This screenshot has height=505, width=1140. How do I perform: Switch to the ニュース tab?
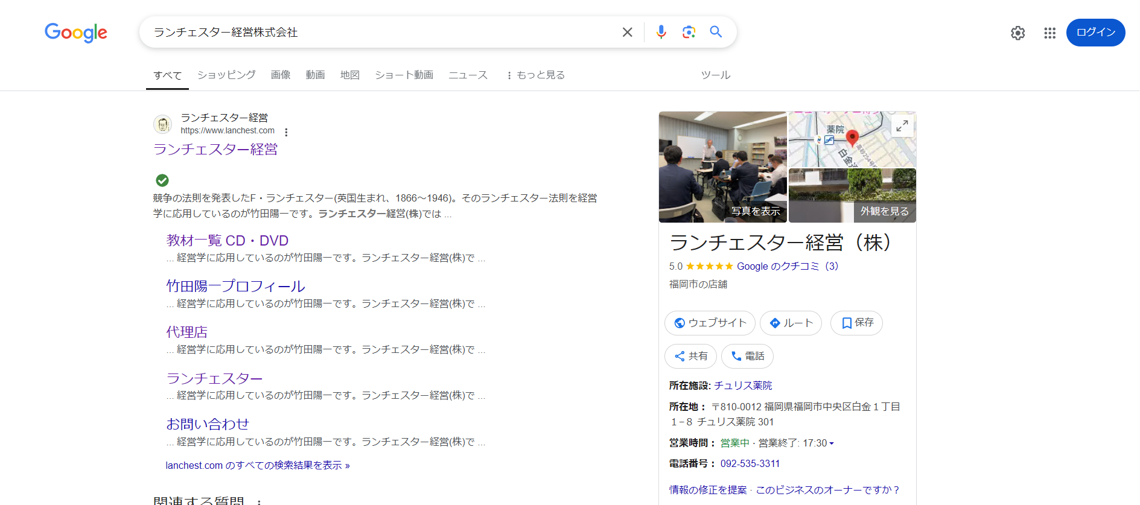(468, 75)
